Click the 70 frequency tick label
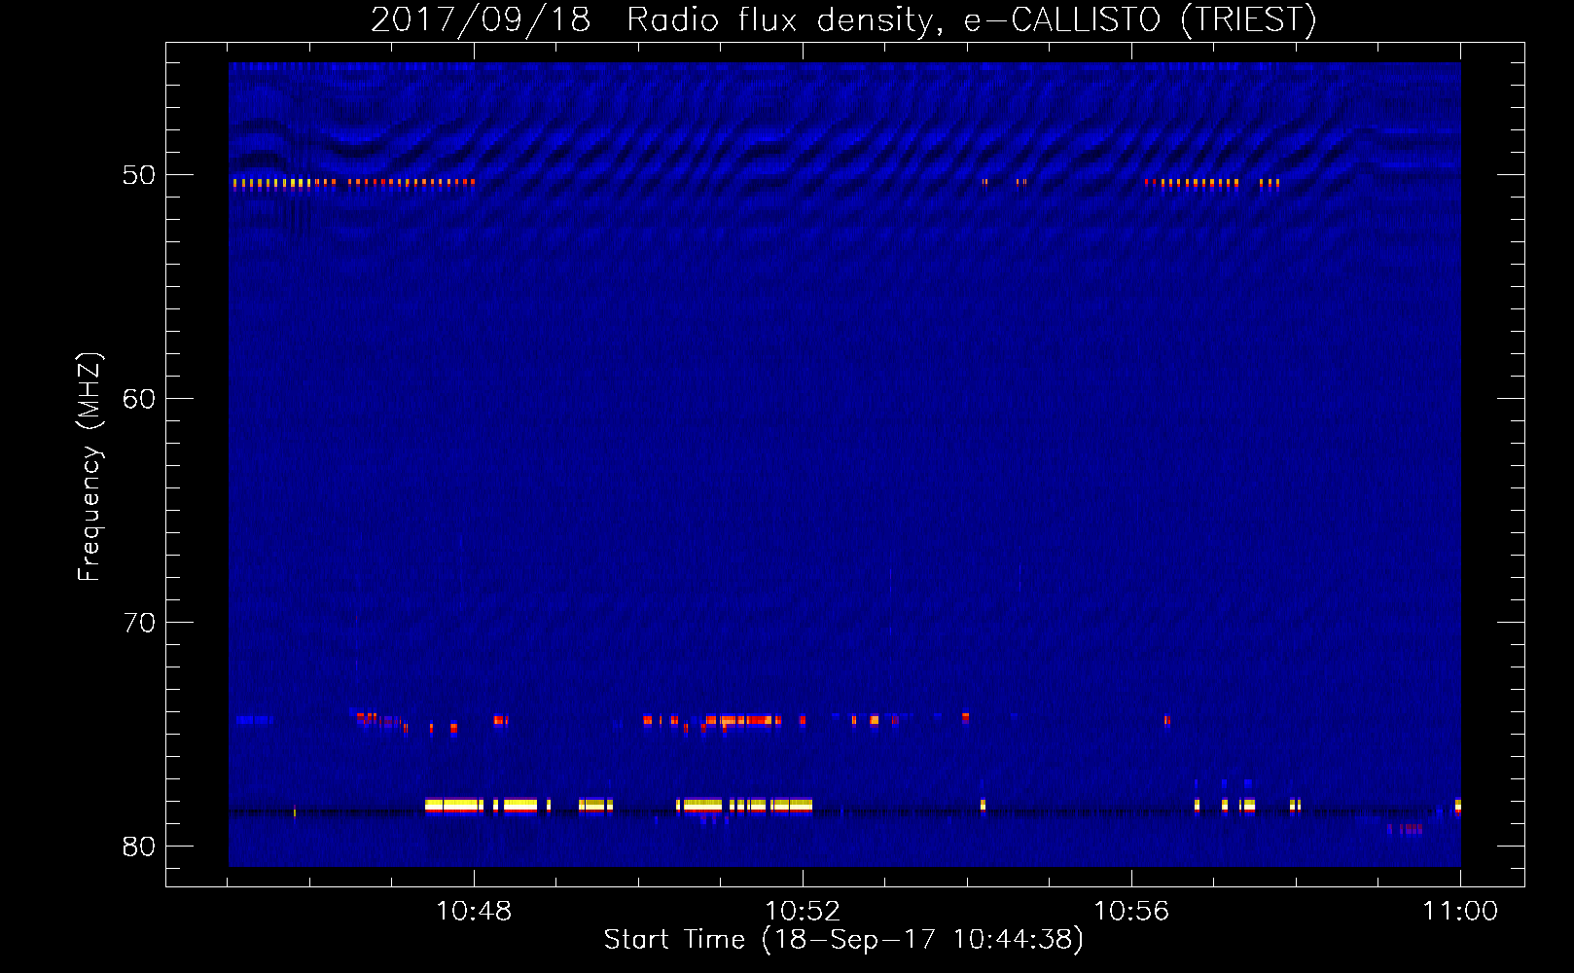 (x=139, y=623)
